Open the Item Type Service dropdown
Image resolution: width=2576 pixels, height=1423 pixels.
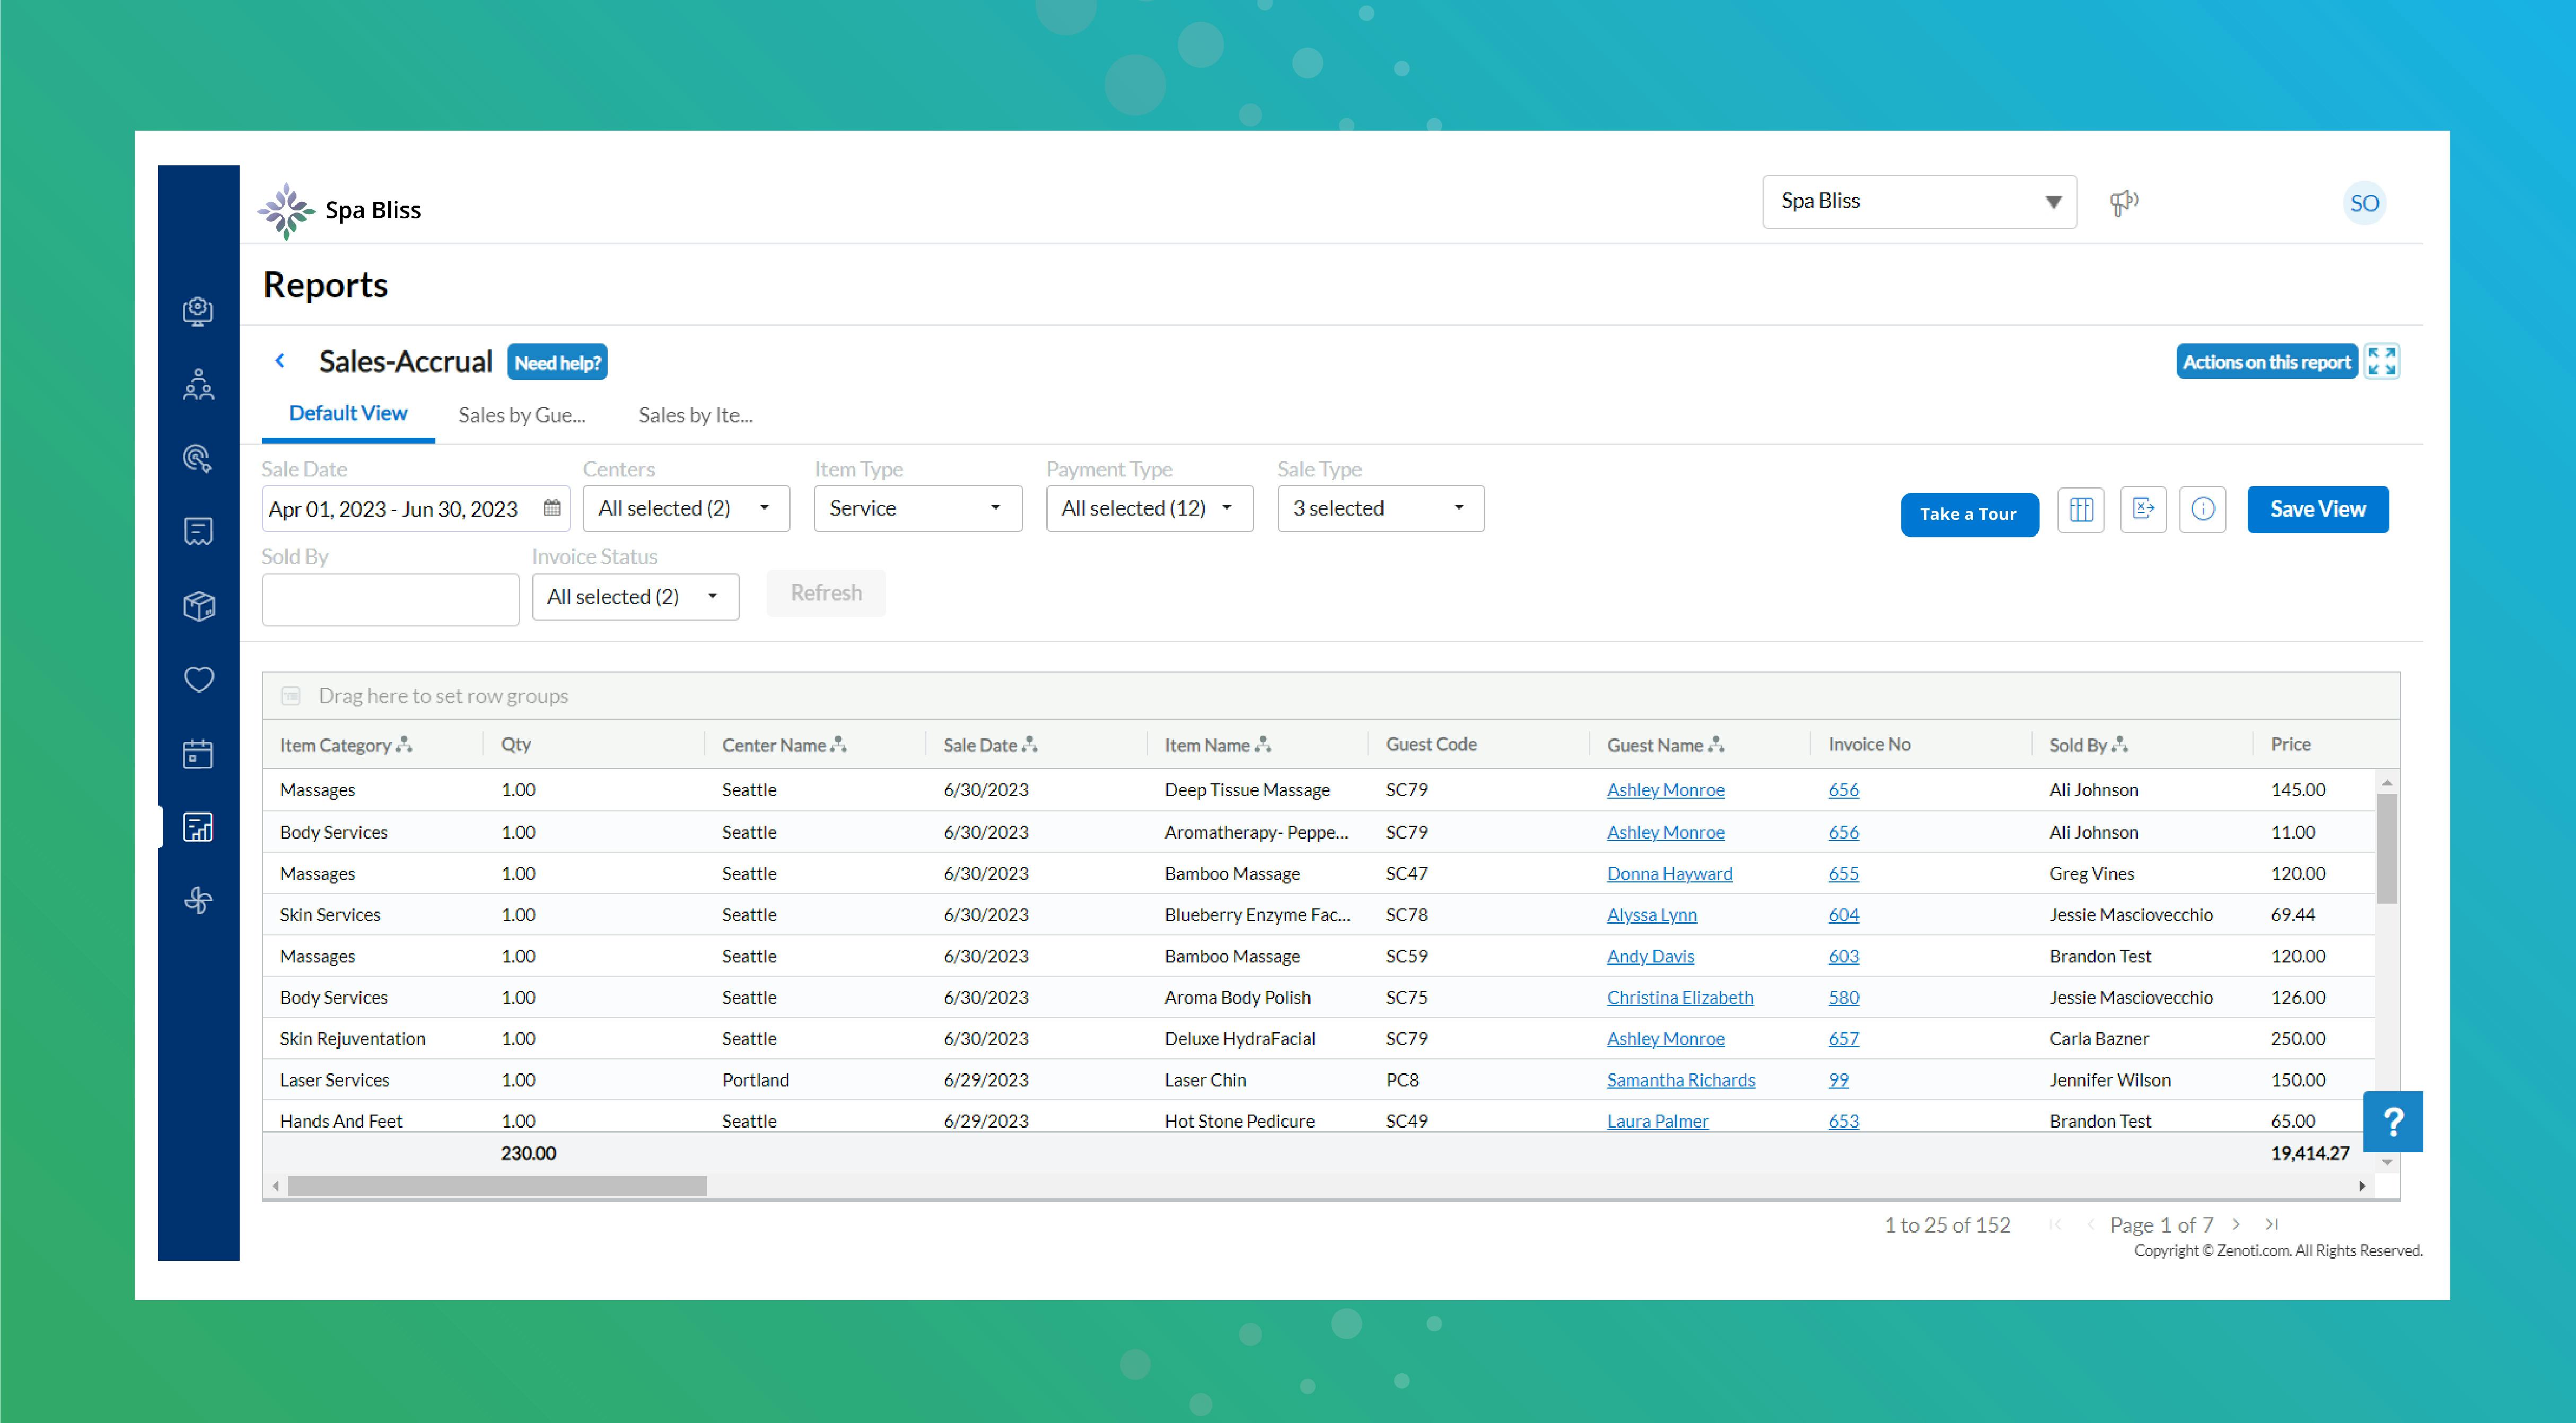click(917, 509)
